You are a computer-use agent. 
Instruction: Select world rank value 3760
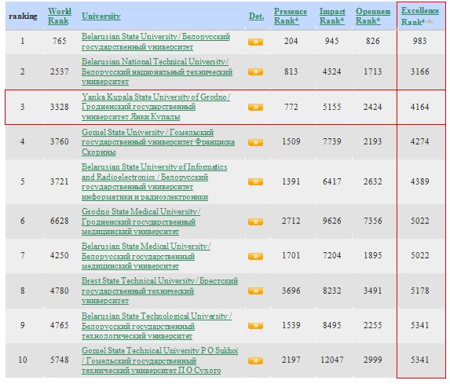pyautogui.click(x=60, y=141)
